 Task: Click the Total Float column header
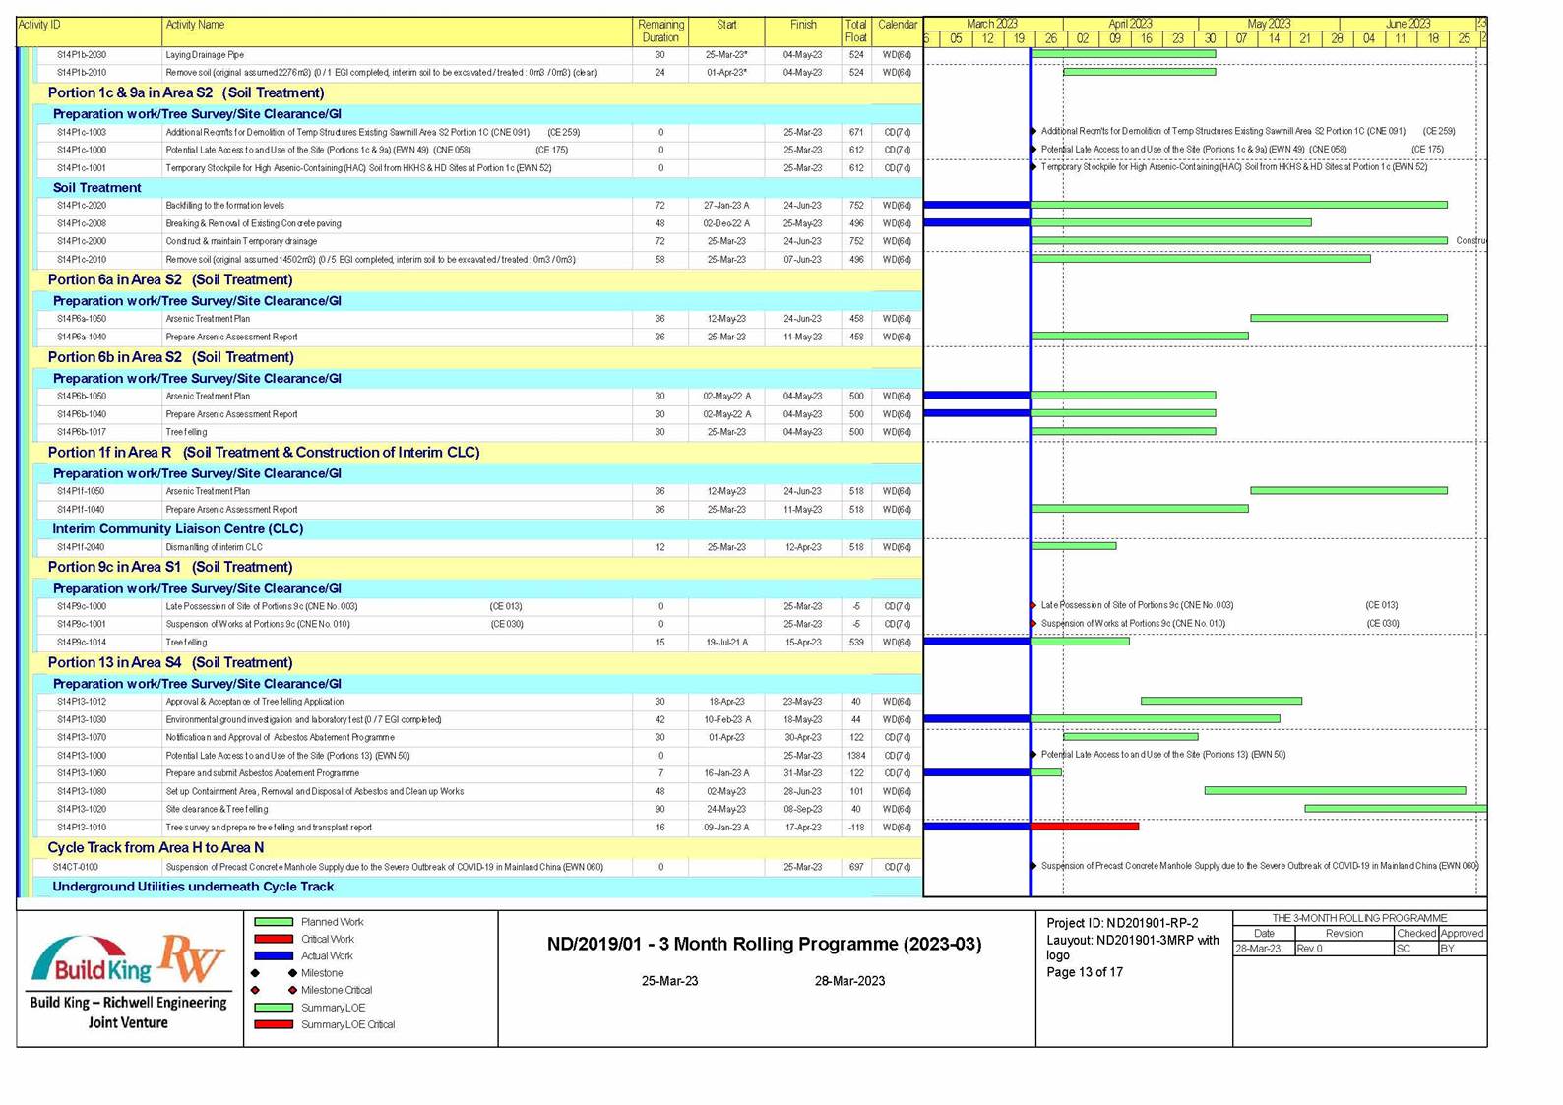point(855,31)
